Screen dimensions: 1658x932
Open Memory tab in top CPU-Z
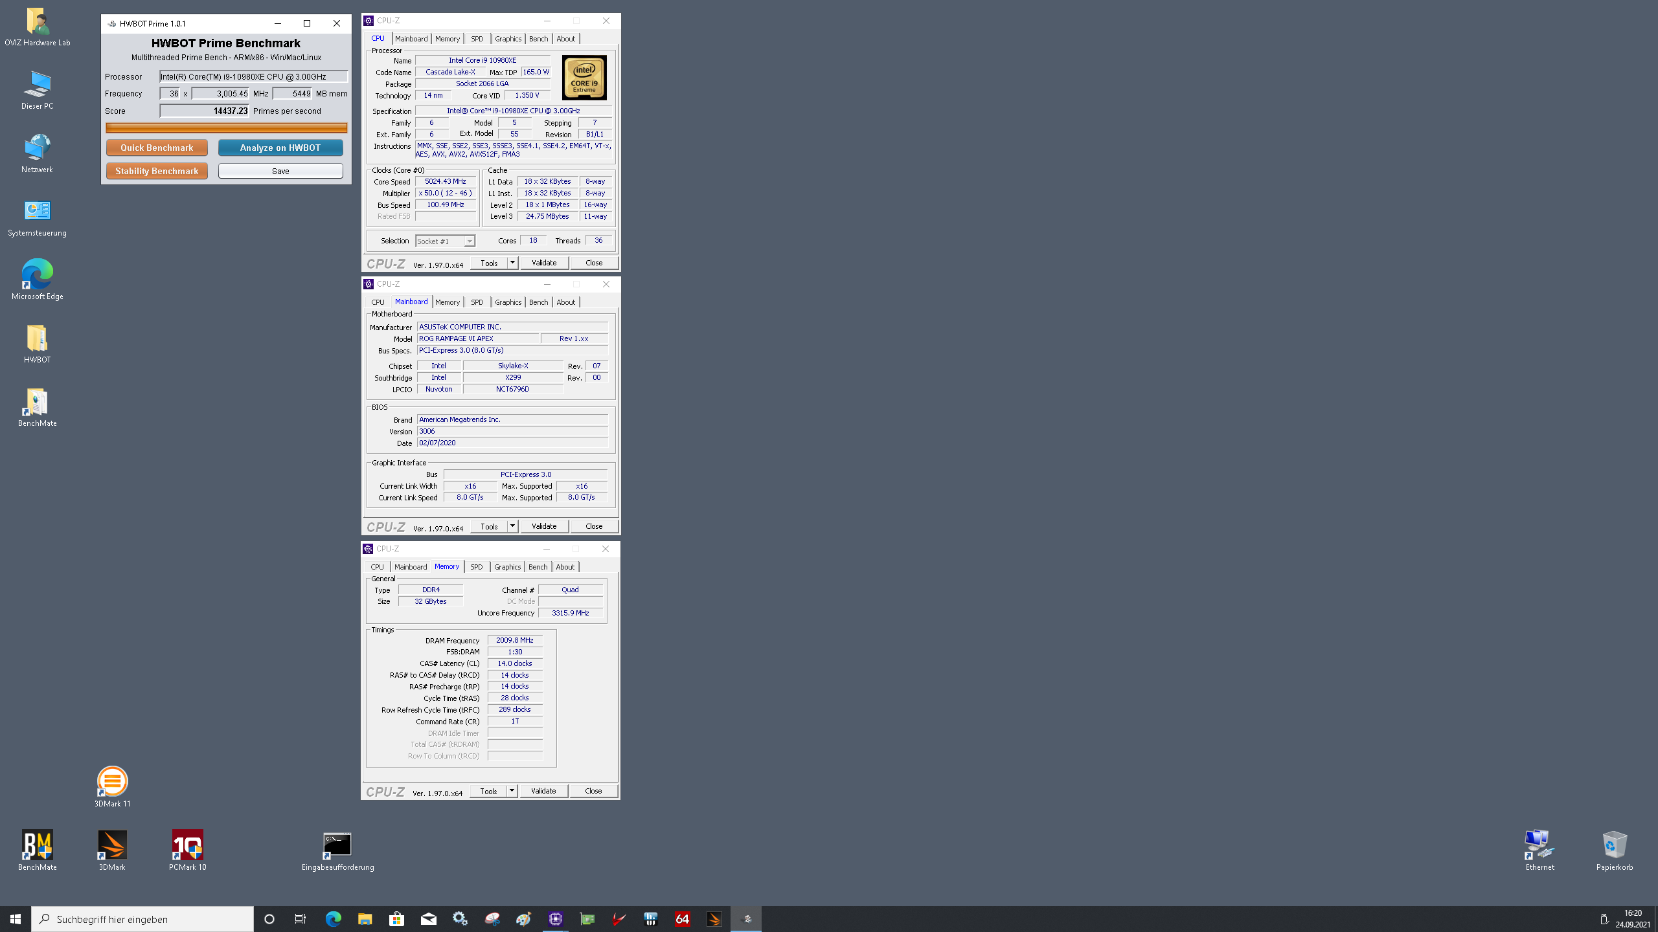click(x=448, y=39)
